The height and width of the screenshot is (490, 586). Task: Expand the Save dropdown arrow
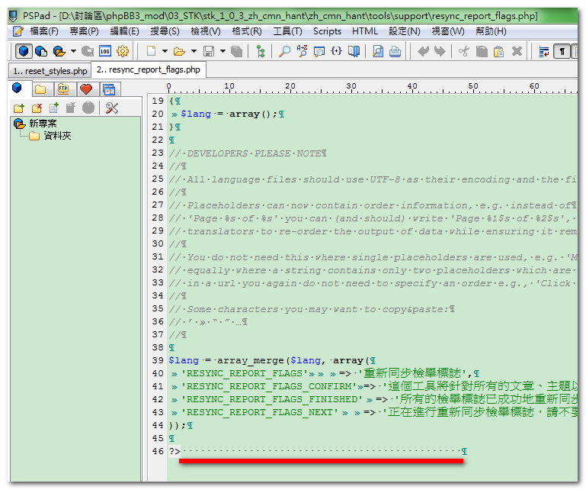tap(223, 51)
